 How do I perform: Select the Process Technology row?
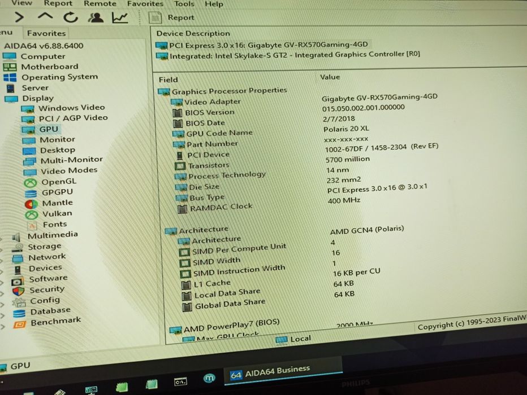pos(262,173)
